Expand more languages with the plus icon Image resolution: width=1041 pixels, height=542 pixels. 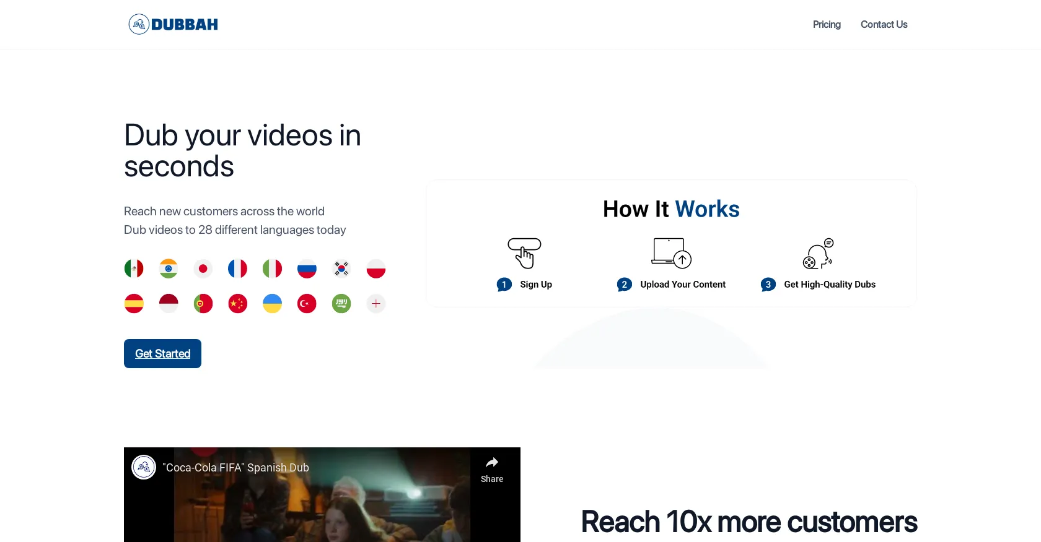point(376,303)
